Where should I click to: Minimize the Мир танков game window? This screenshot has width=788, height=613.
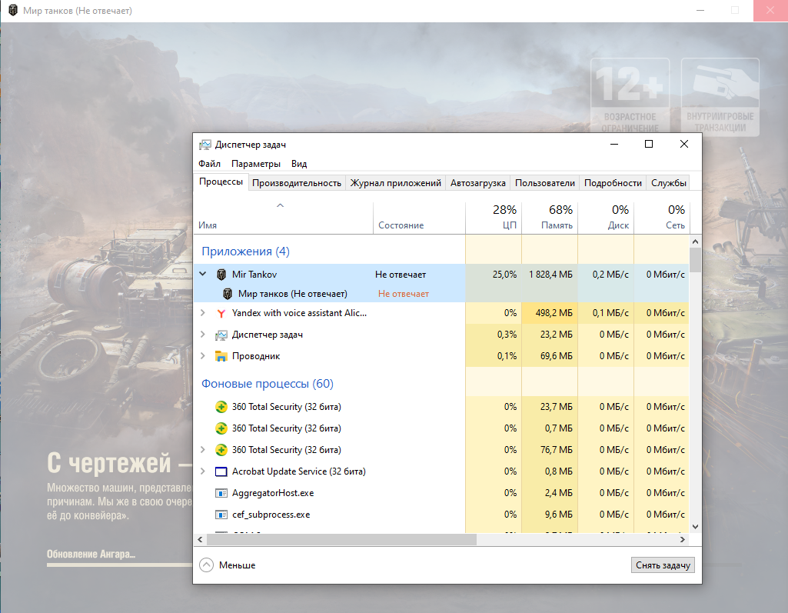click(700, 10)
